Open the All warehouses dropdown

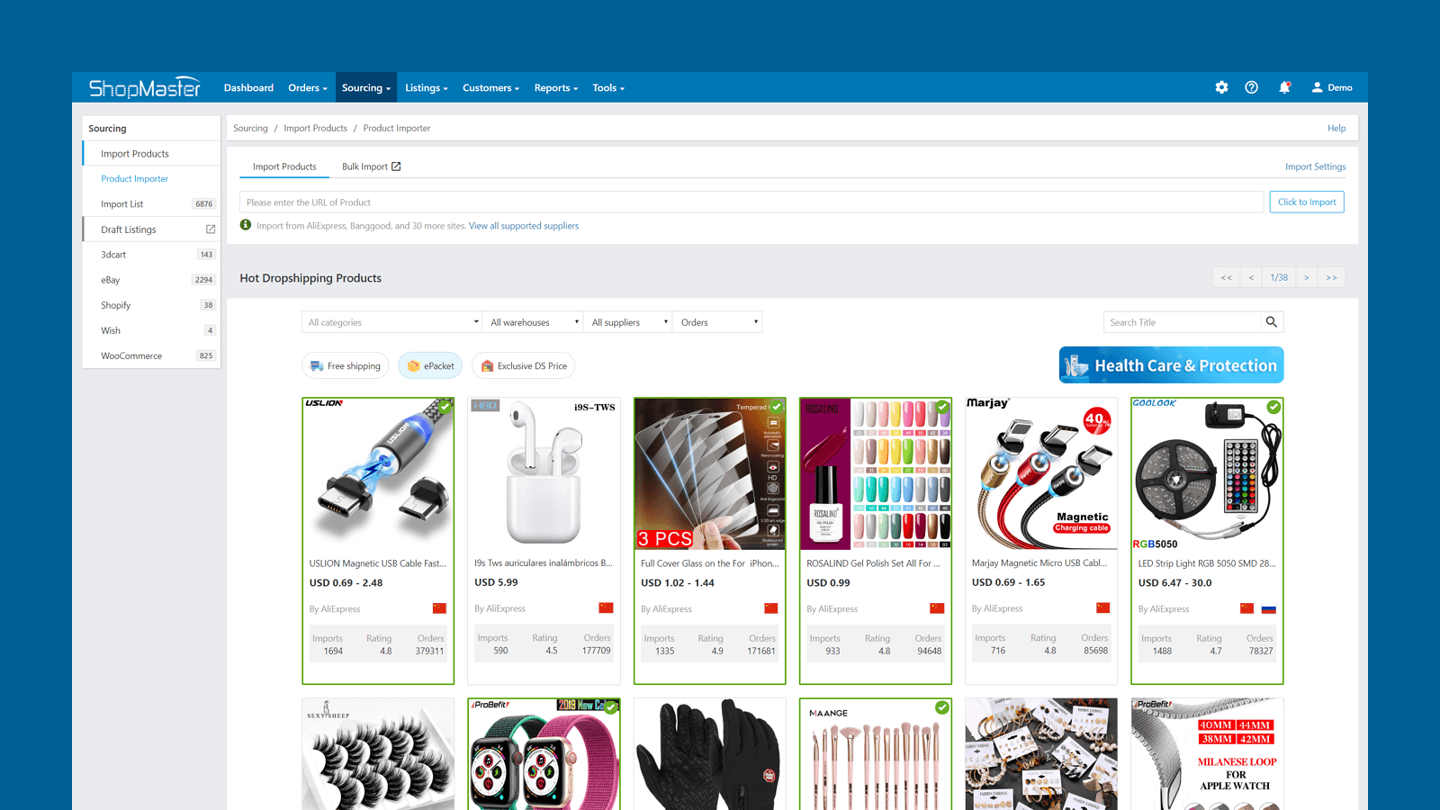click(534, 322)
